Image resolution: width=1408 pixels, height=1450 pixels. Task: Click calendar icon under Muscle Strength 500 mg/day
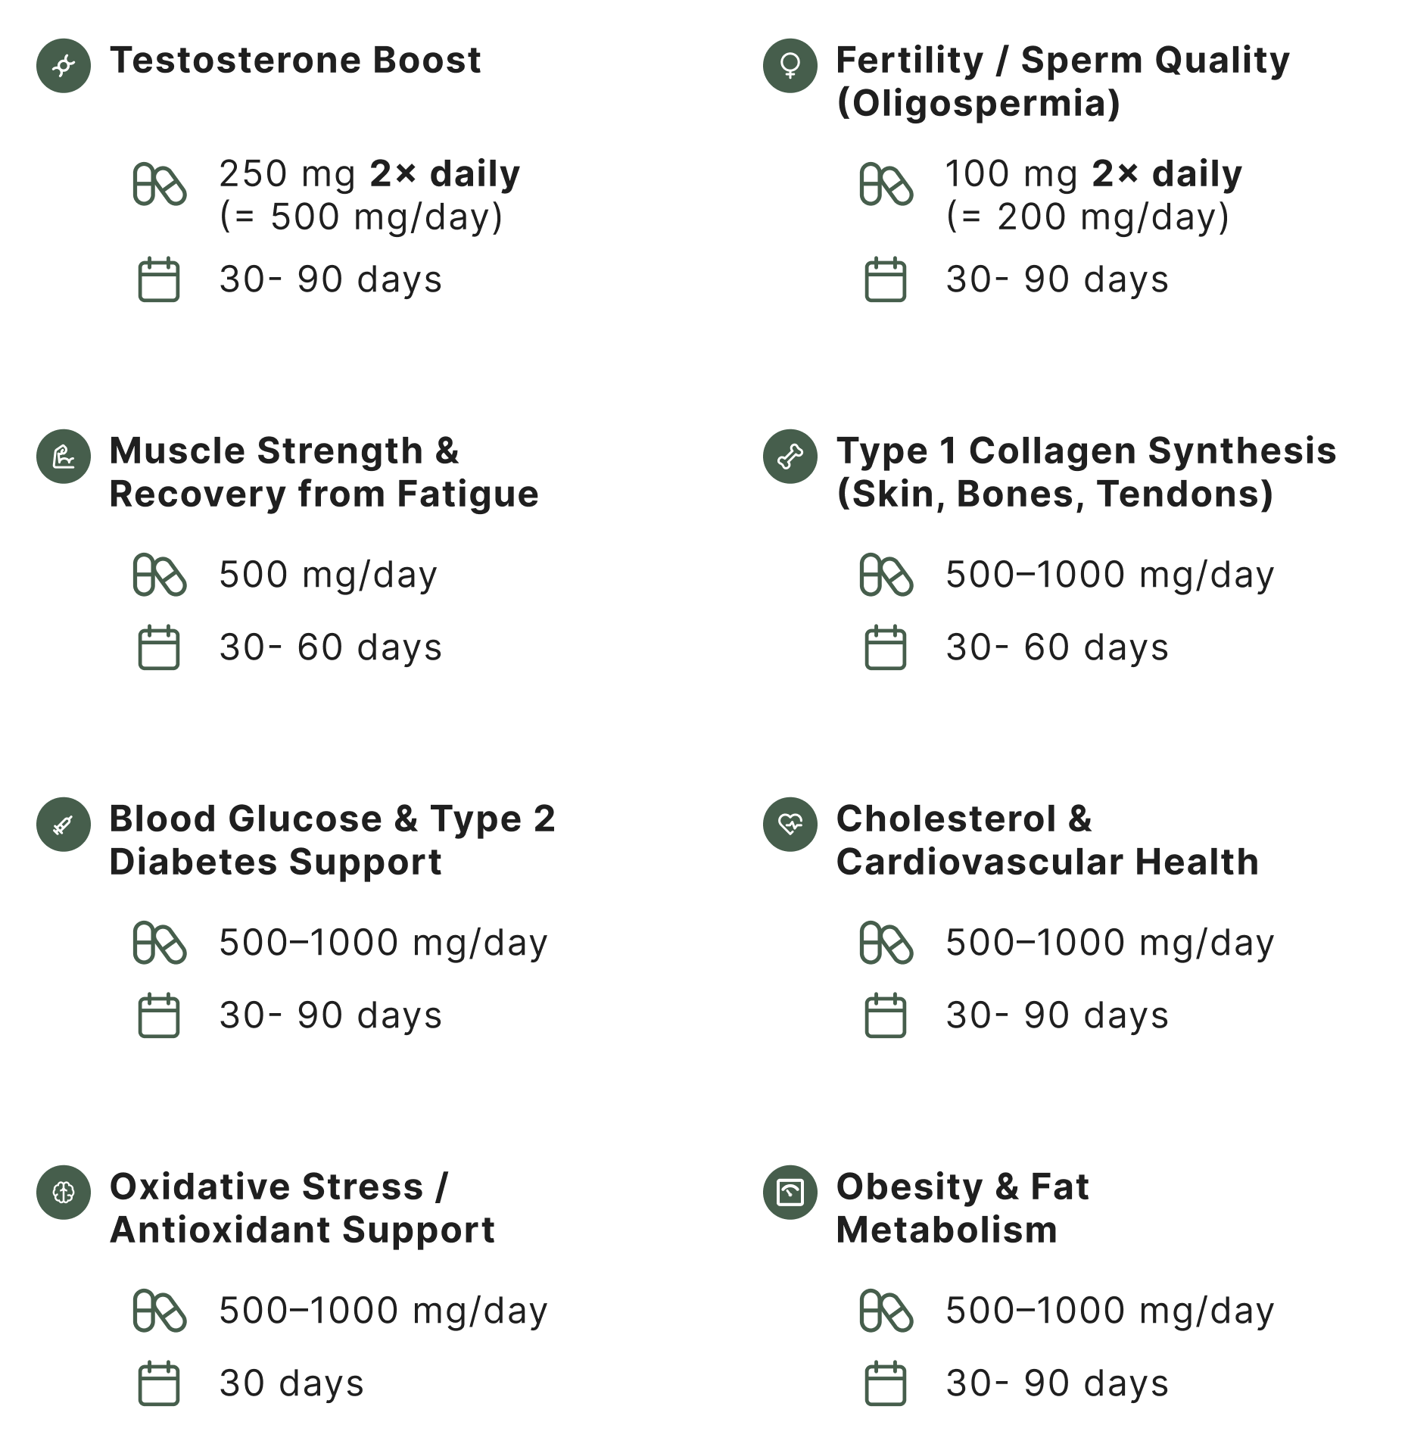tap(159, 647)
